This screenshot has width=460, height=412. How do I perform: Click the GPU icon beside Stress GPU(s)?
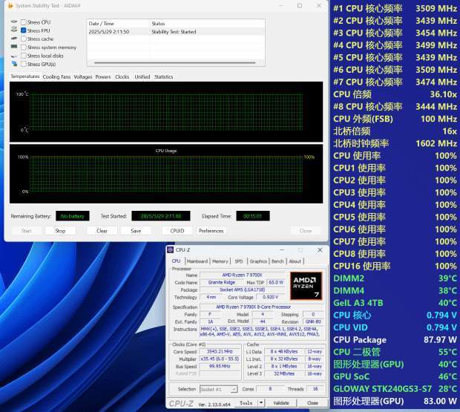[13, 64]
